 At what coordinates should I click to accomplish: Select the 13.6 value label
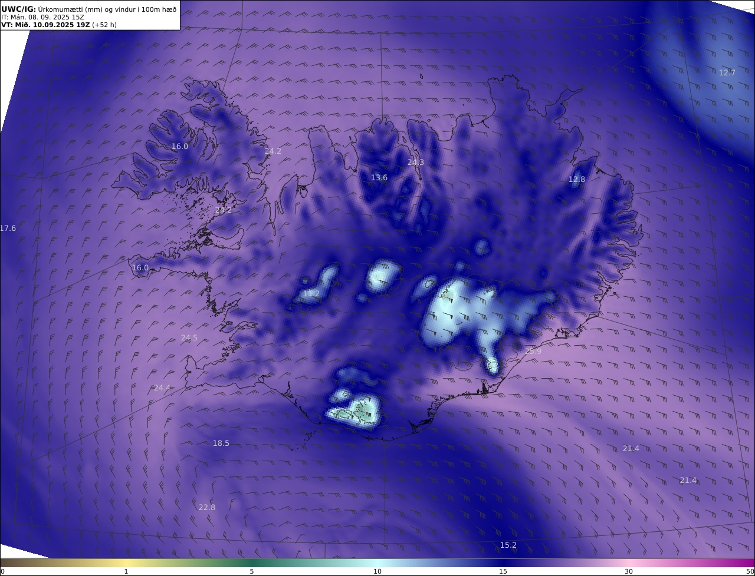point(379,177)
